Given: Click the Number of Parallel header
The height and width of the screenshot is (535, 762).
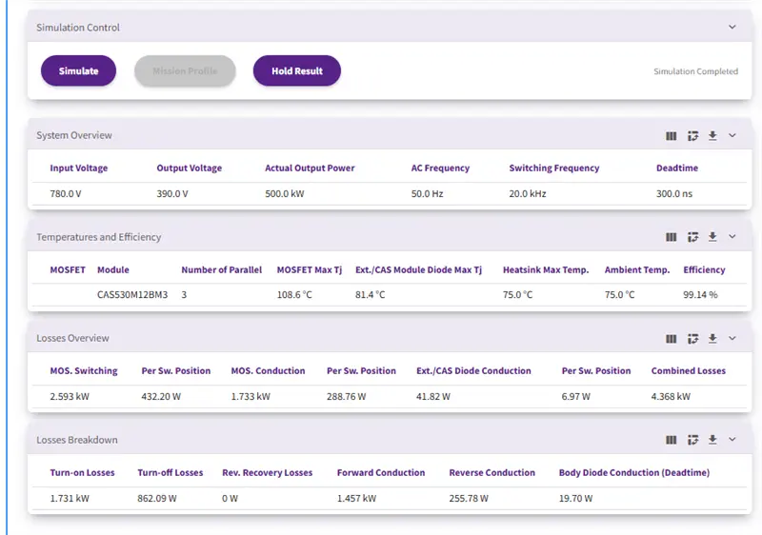Looking at the screenshot, I should click(222, 270).
